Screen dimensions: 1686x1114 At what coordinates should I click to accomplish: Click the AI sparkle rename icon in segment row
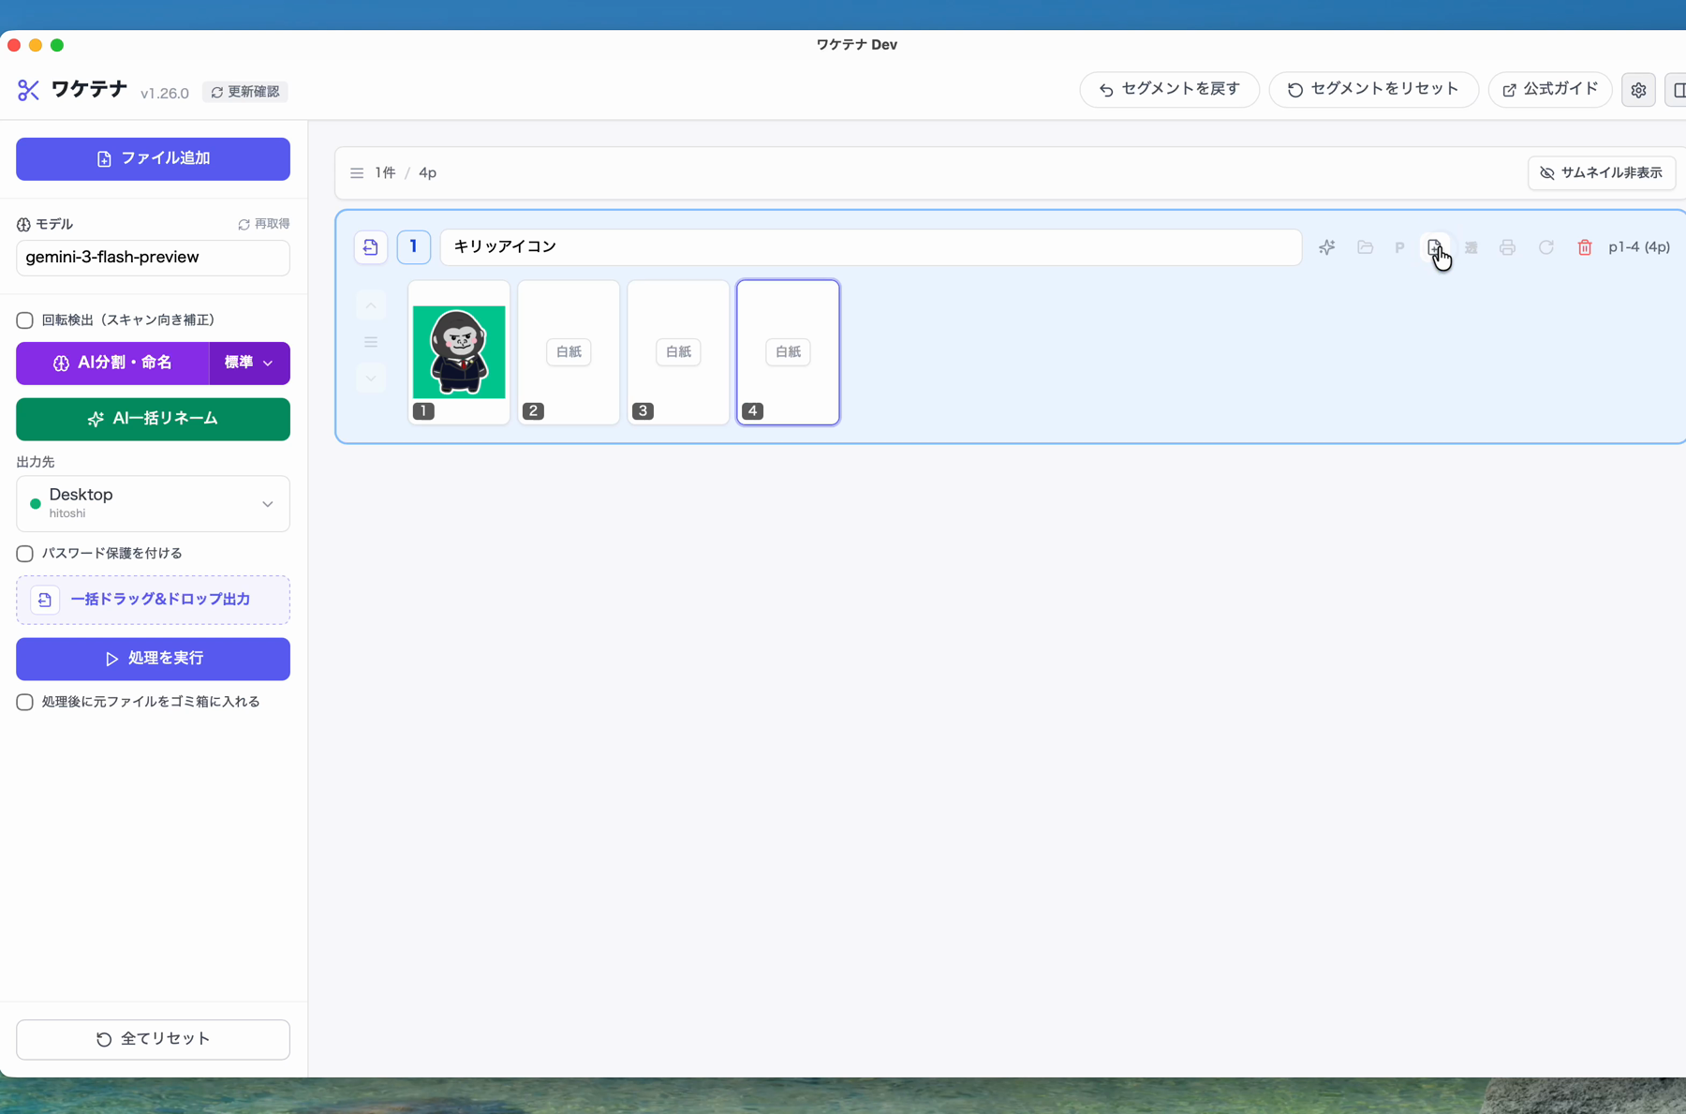coord(1327,247)
